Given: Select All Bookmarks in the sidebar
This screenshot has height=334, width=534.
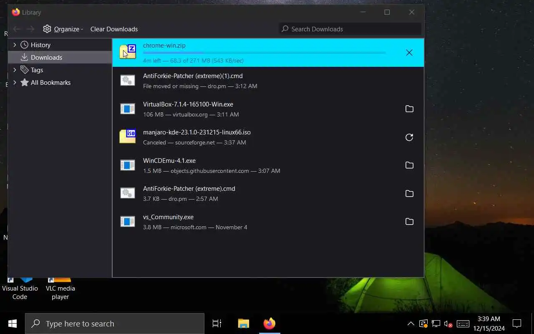Looking at the screenshot, I should point(50,82).
